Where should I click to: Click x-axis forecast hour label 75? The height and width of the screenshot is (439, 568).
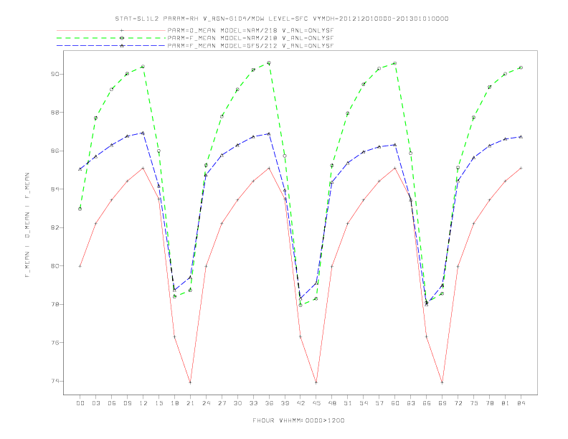[x=474, y=403]
